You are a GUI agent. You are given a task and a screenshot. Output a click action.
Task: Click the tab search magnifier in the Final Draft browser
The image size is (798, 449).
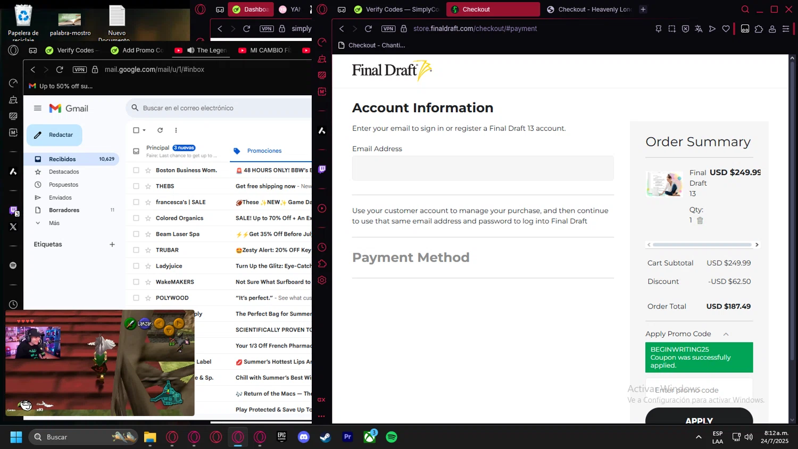point(745,10)
